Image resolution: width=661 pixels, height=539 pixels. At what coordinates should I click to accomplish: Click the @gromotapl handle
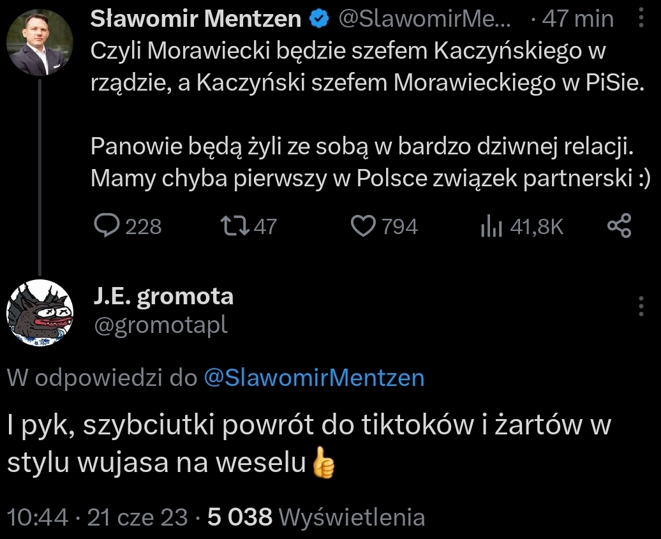coord(160,325)
